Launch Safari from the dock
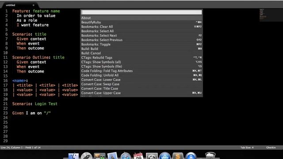 (126, 156)
